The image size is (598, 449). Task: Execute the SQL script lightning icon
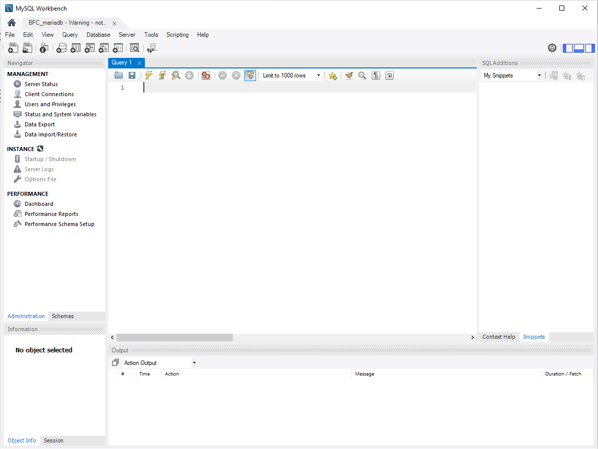tap(149, 76)
